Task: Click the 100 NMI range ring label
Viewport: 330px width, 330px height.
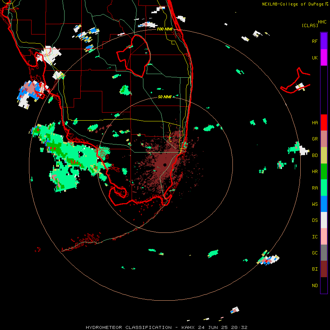Action: point(165,29)
